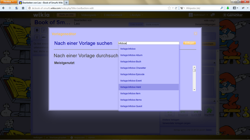The height and width of the screenshot is (140, 250).
Task: Click scroll down arrow in template list
Action: point(194,90)
